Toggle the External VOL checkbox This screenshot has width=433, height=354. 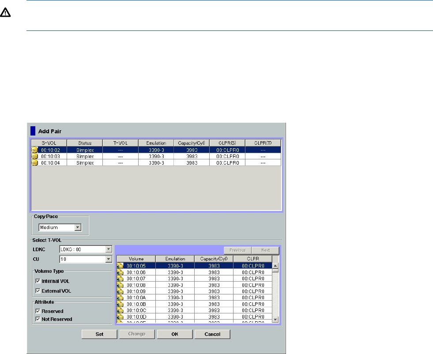point(38,291)
